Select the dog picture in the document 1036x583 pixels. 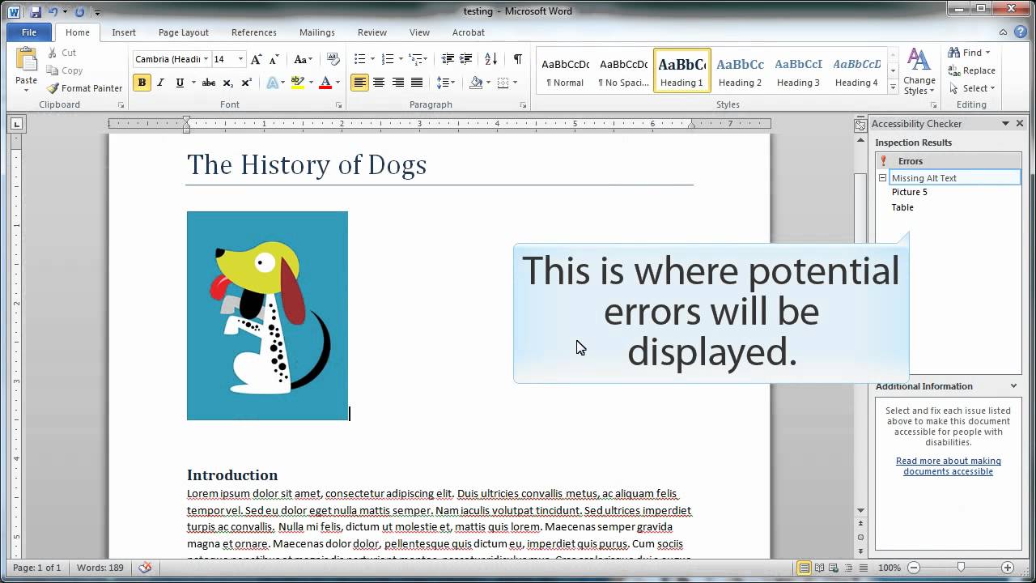click(x=267, y=316)
